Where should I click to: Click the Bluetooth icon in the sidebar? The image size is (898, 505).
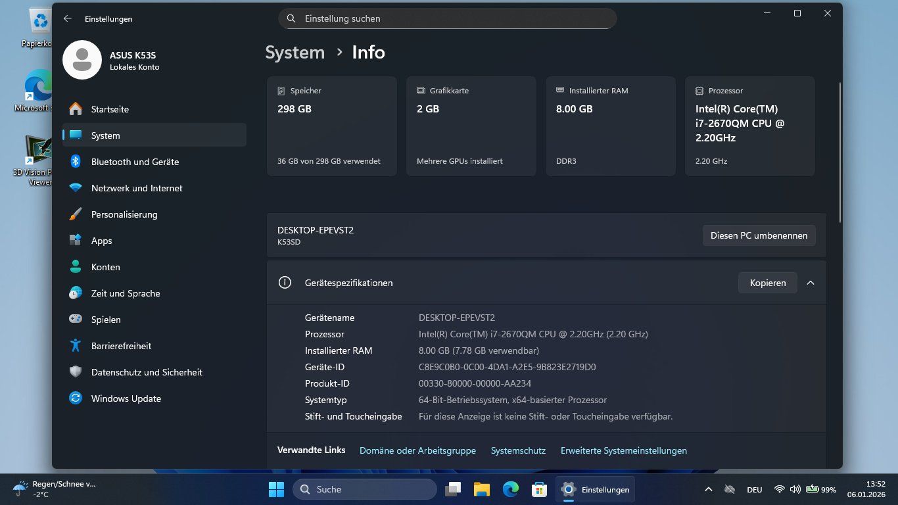76,162
